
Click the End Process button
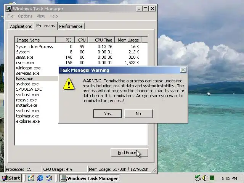point(129,152)
